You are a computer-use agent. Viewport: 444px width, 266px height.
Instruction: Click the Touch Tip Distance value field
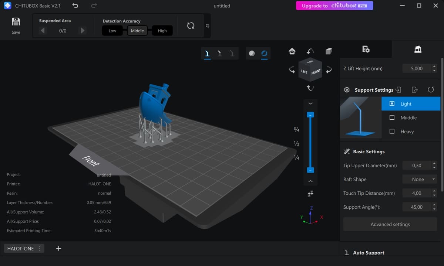[417, 193]
